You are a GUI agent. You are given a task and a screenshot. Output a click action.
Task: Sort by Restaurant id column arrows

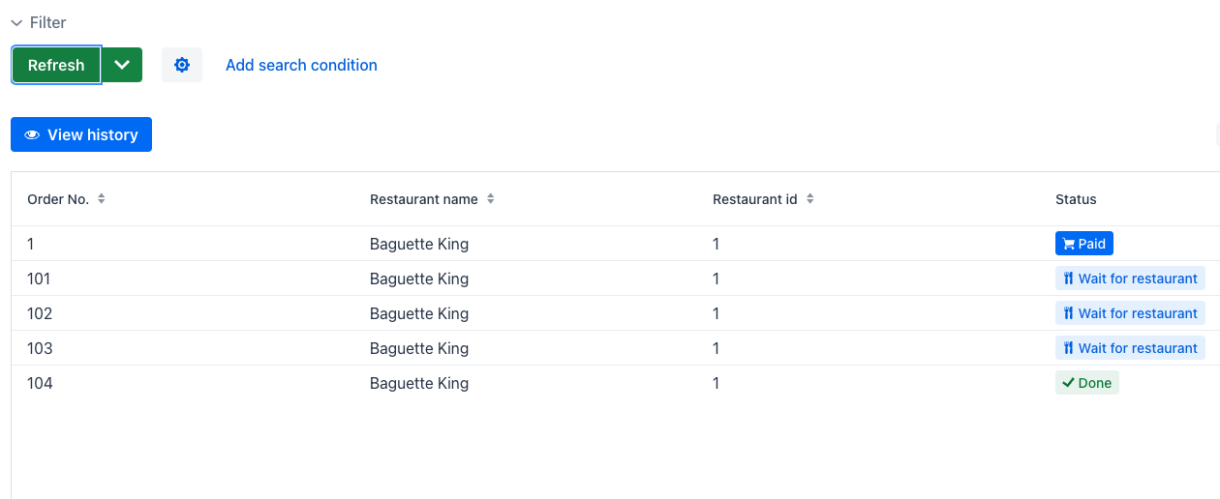pyautogui.click(x=810, y=199)
